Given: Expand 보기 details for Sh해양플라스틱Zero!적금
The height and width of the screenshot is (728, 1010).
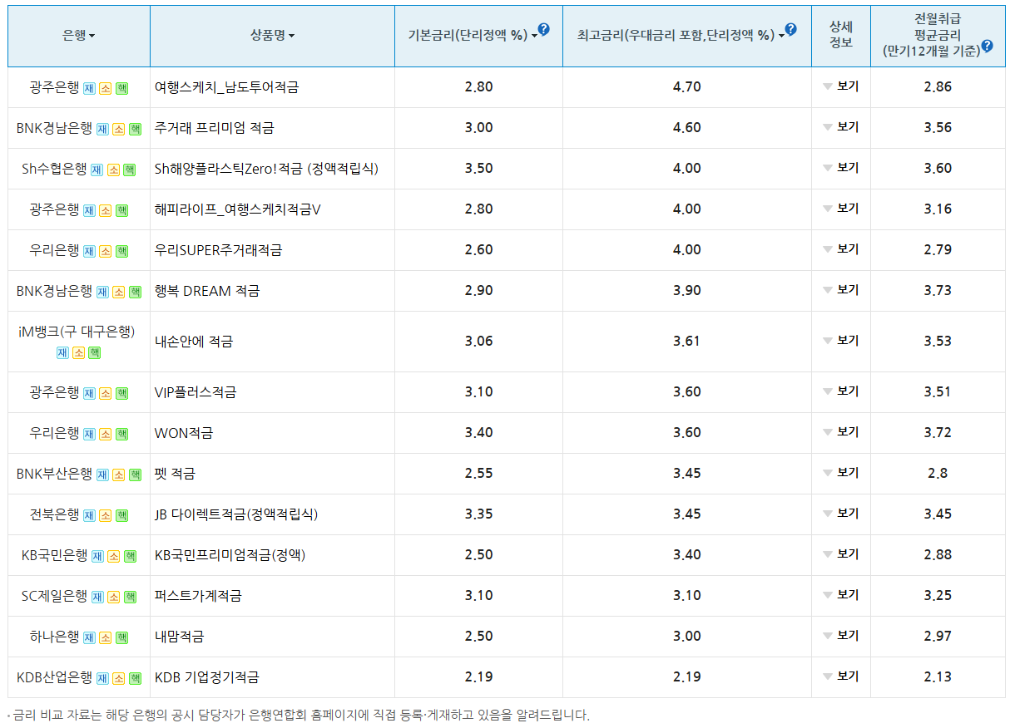Looking at the screenshot, I should point(841,168).
